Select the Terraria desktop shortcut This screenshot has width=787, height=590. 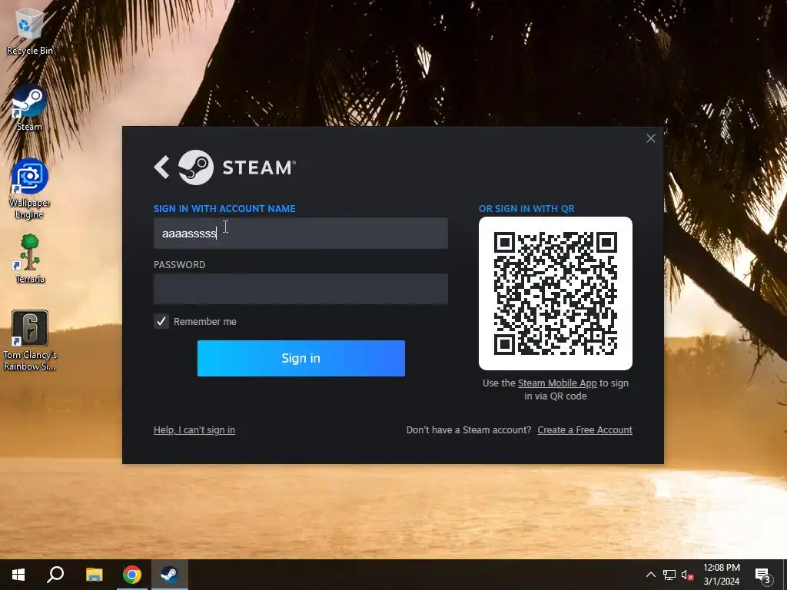click(x=30, y=259)
